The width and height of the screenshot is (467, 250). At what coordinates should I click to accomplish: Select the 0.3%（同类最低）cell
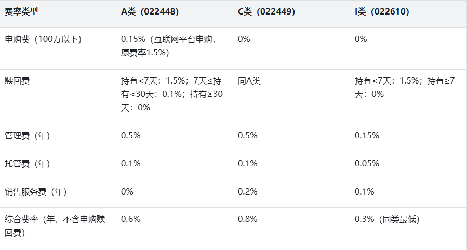386,219
